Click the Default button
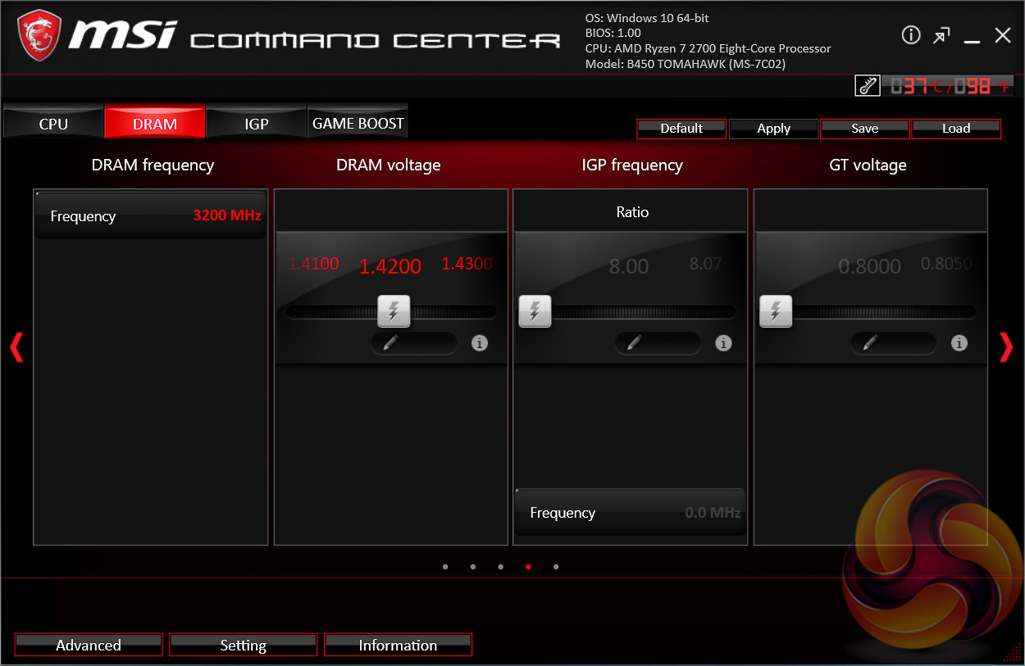This screenshot has width=1025, height=666. click(681, 129)
